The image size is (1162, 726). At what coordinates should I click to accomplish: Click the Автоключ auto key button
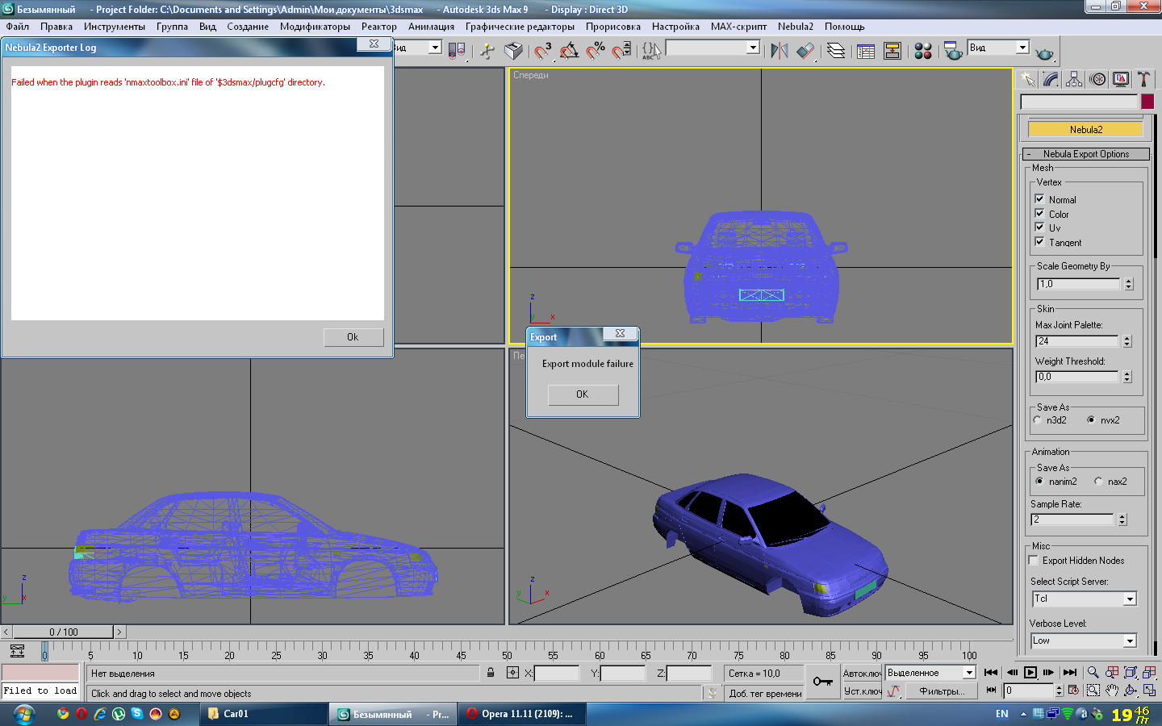pos(863,673)
